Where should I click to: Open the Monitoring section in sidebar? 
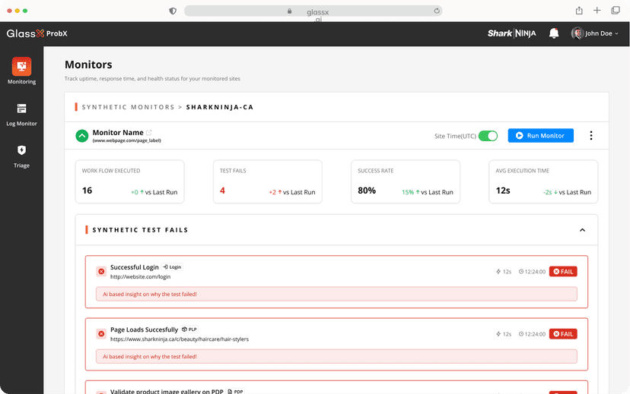tap(22, 71)
